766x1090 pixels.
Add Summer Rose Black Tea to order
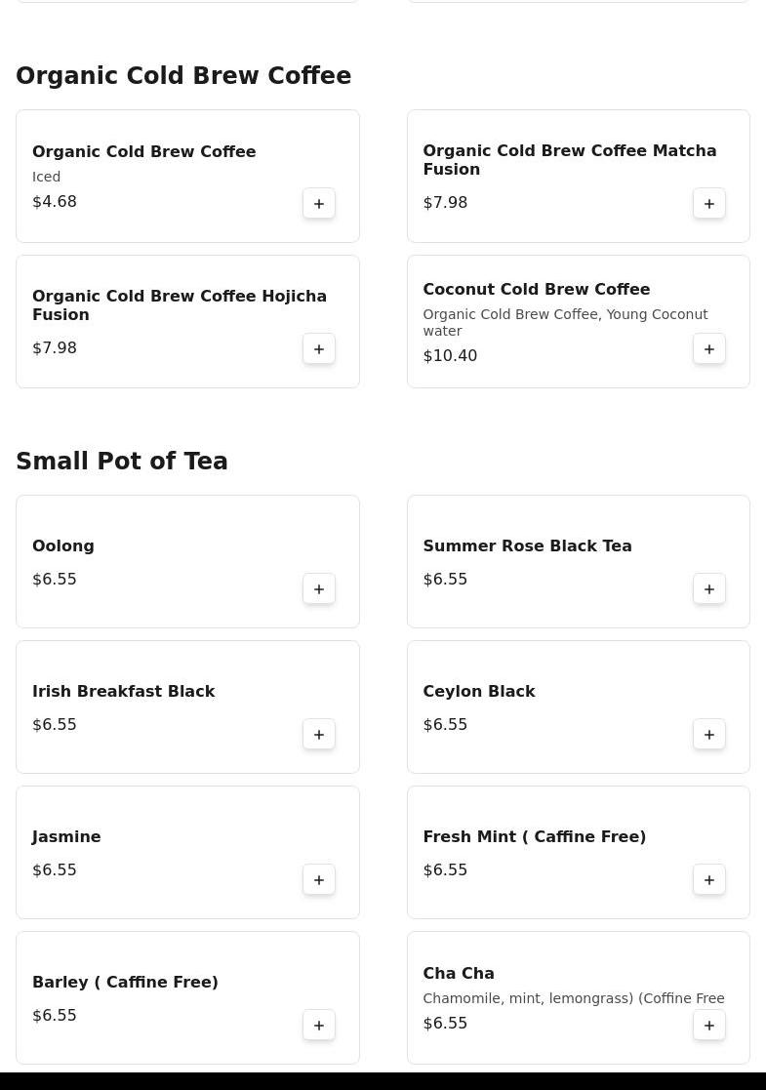tap(709, 588)
